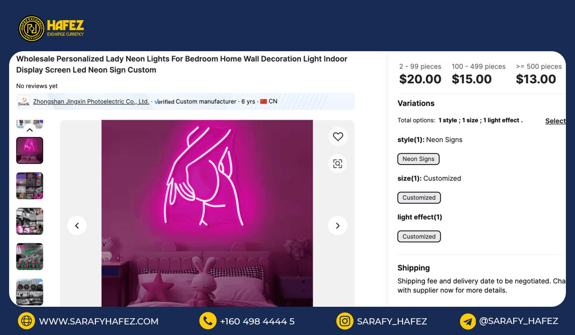The width and height of the screenshot is (575, 335).
Task: Open Zhongshan Jingxin Photoelectric Co. supplier link
Action: 91,101
